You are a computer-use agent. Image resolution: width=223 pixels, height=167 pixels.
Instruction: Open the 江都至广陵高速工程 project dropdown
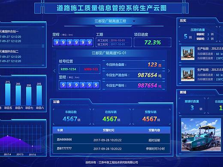[x=114, y=21]
